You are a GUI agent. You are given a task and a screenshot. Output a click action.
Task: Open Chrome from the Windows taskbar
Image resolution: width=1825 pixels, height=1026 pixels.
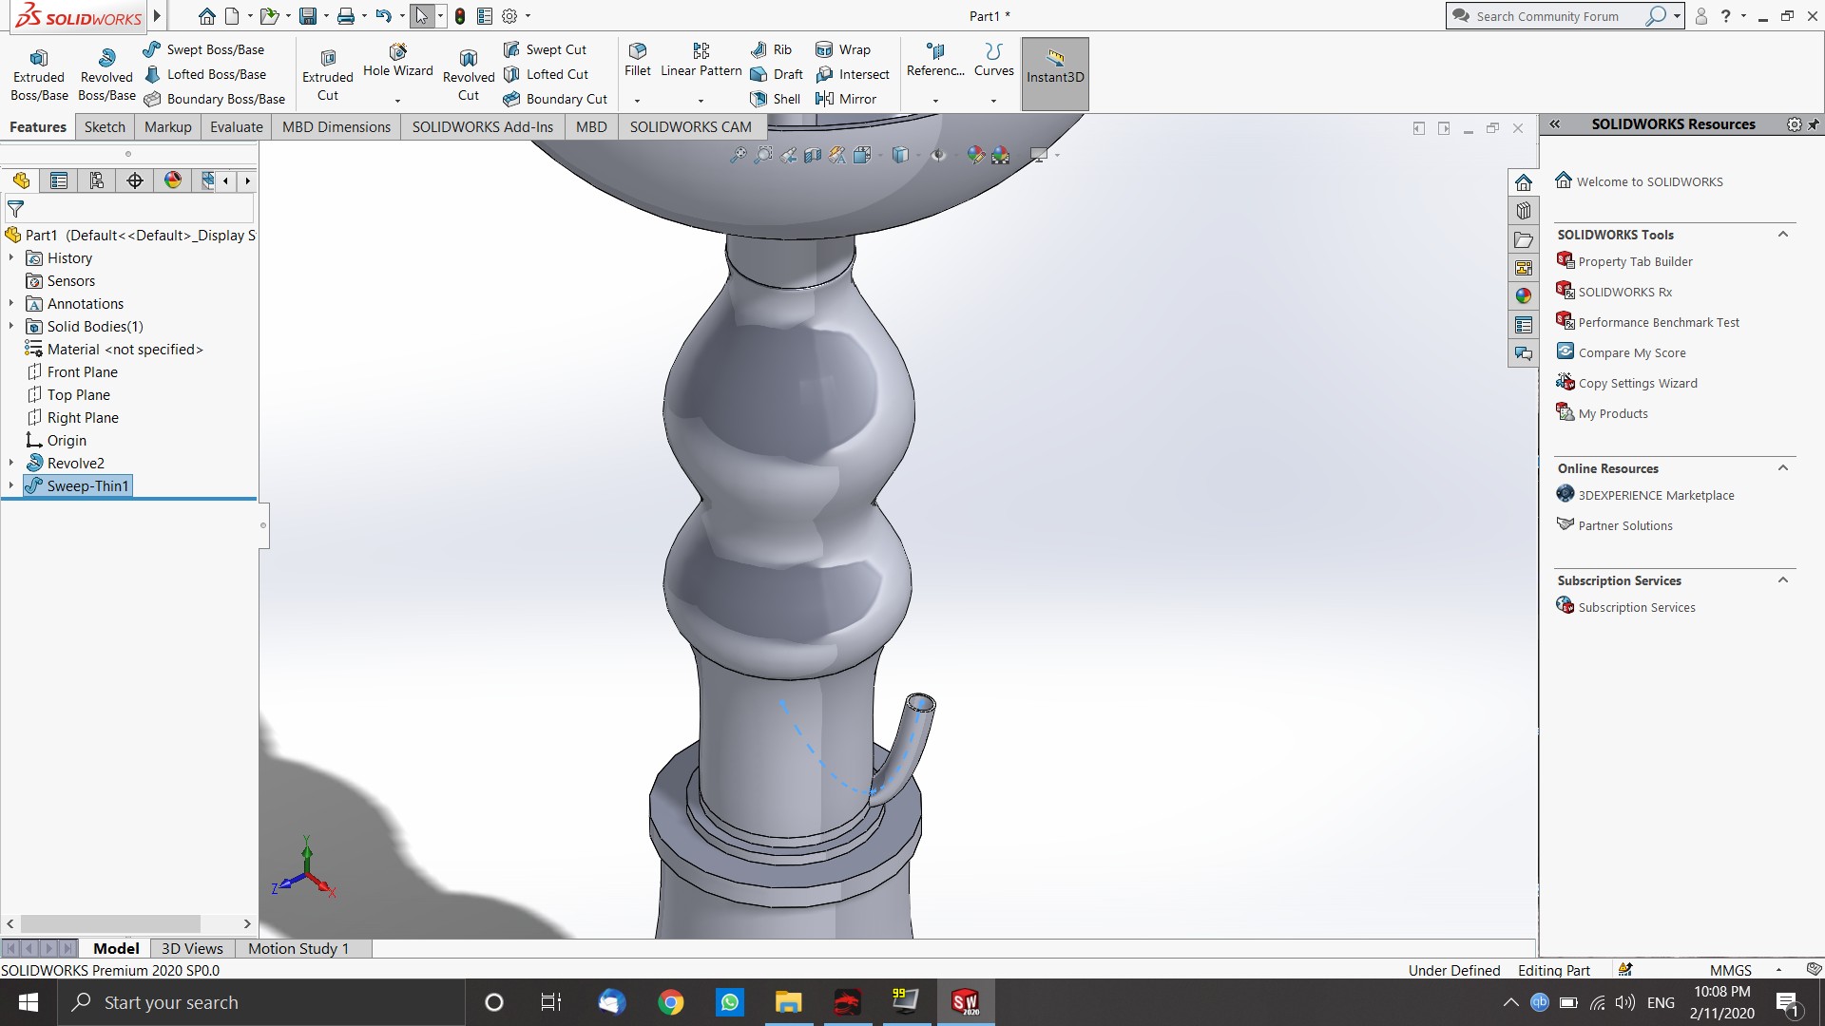coord(671,1002)
